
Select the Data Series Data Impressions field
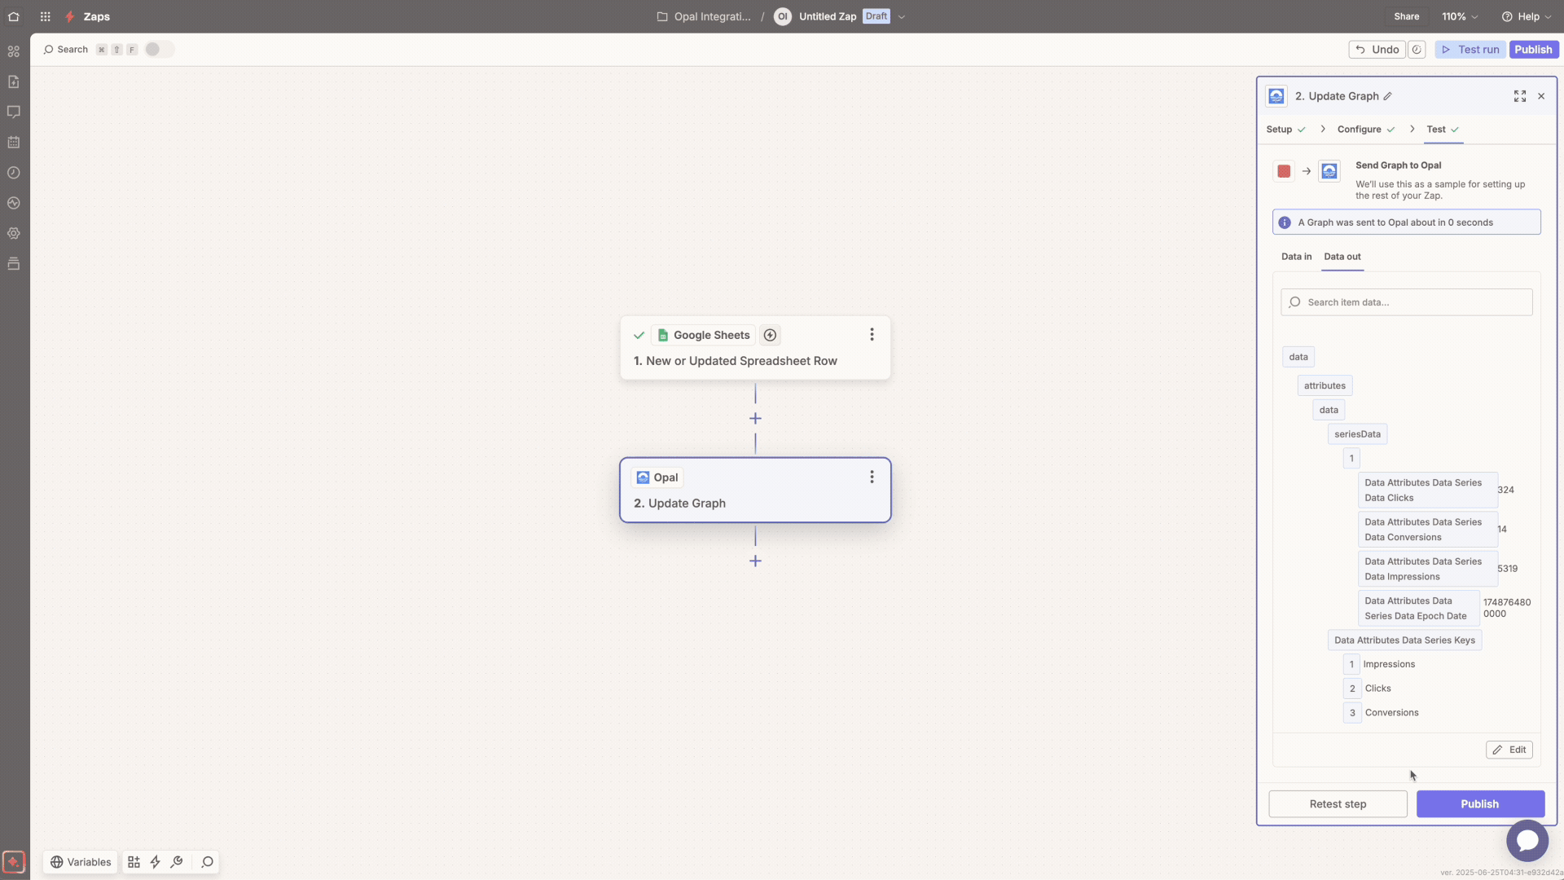pos(1427,570)
